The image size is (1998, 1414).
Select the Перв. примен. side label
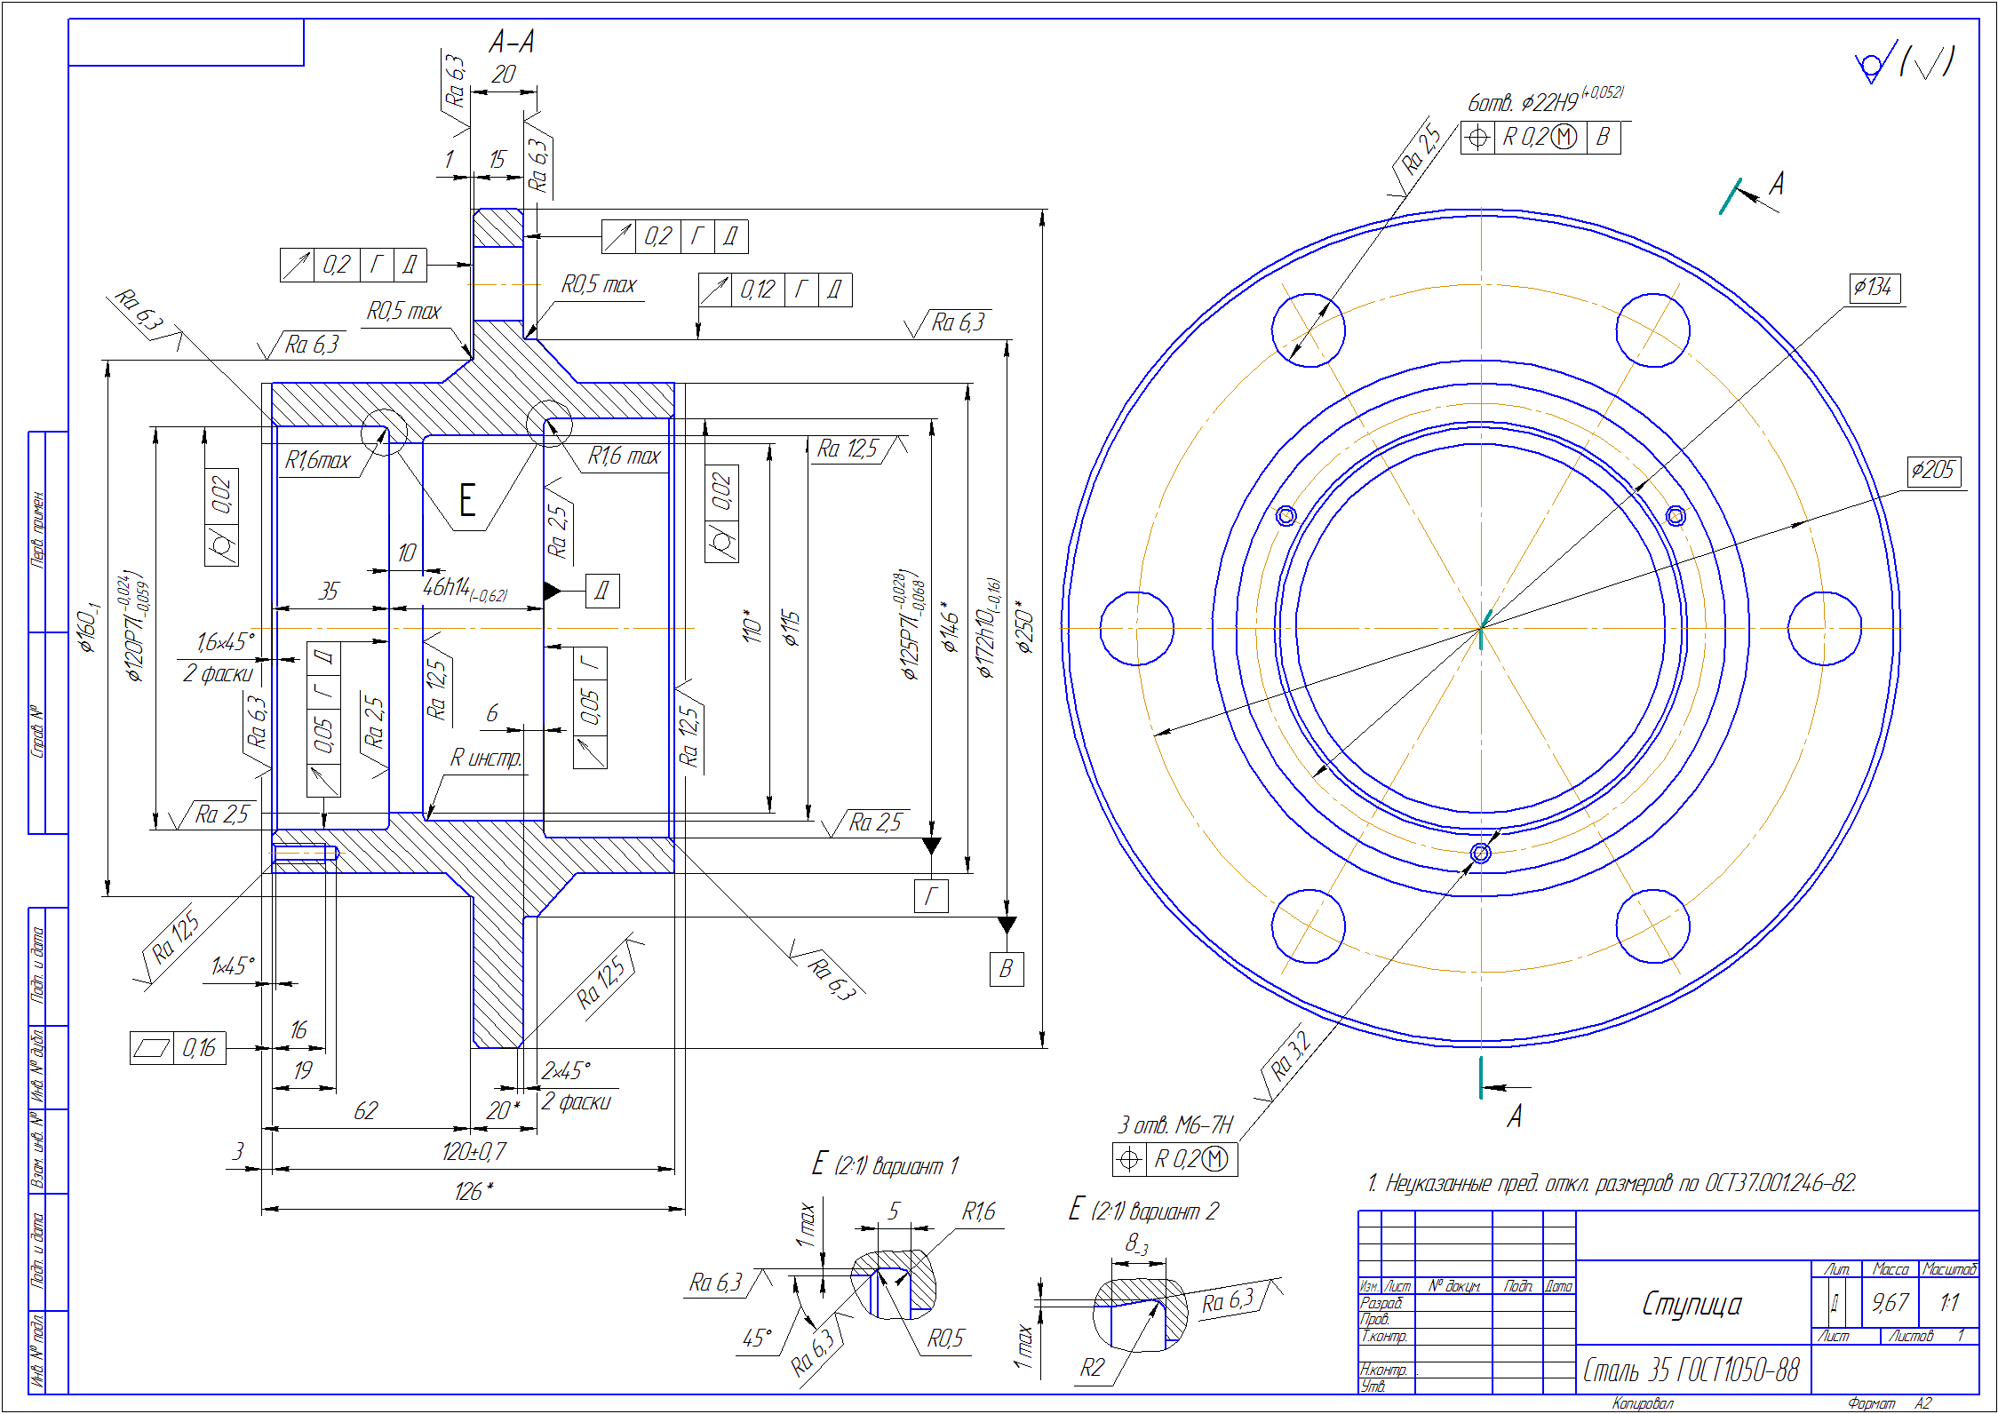click(37, 529)
